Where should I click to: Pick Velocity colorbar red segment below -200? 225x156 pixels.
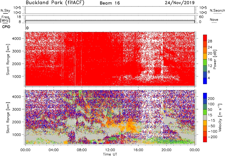tap(205, 139)
